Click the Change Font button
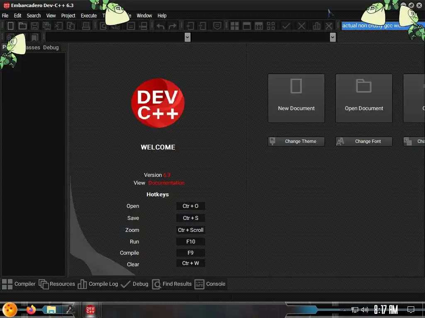The width and height of the screenshot is (425, 318). 364,142
